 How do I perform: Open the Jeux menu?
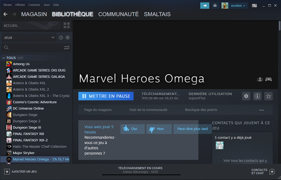pyautogui.click(x=47, y=5)
